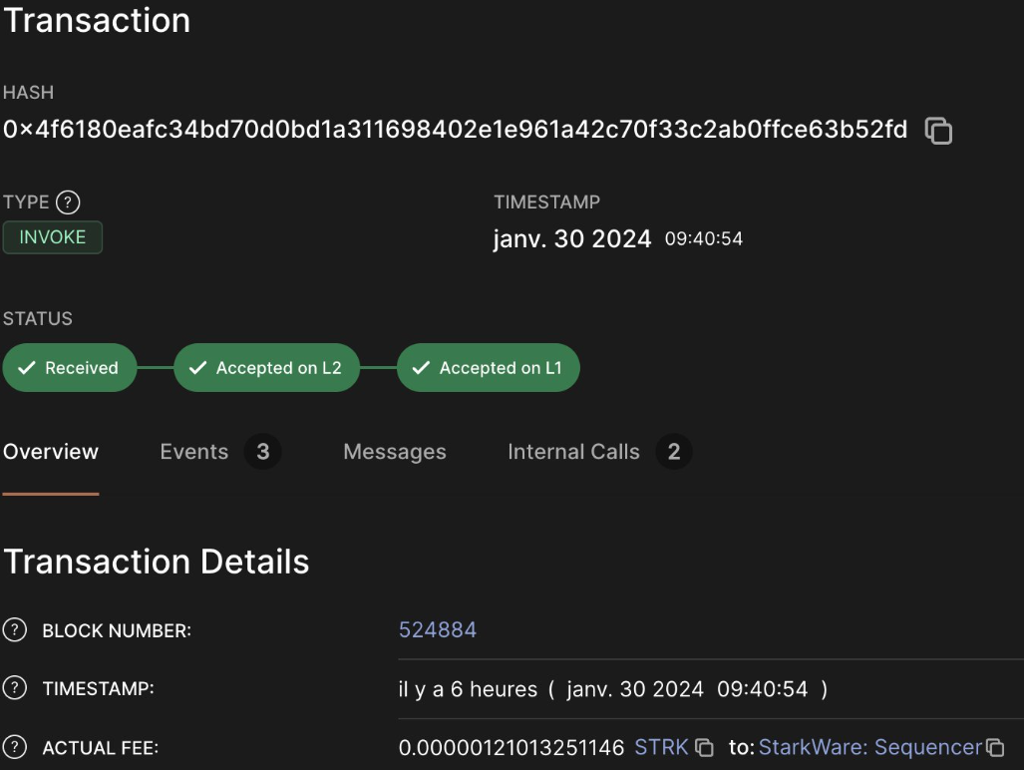Click the help icon beside BLOCK NUMBER
1024x770 pixels.
pyautogui.click(x=14, y=630)
